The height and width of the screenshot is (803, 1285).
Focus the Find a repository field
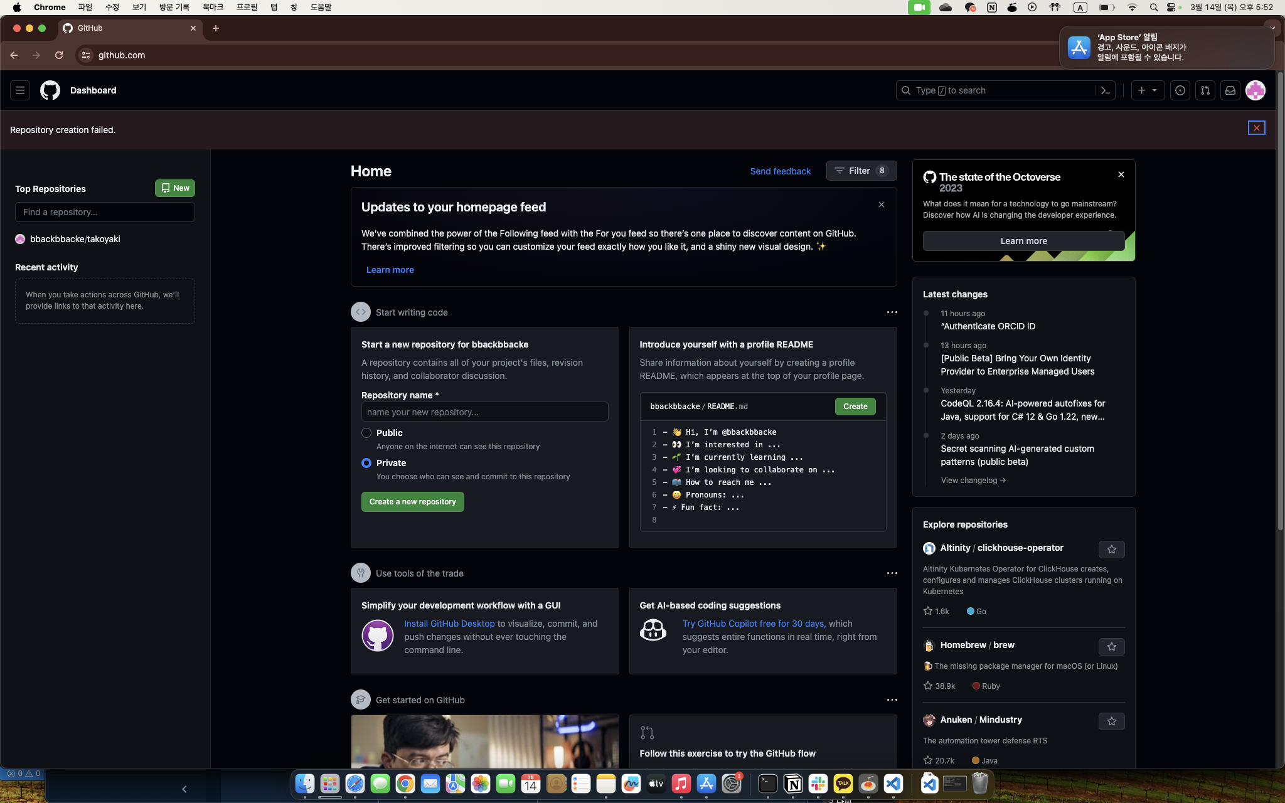click(x=105, y=212)
